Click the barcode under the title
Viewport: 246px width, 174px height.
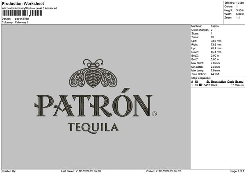coord(22,13)
